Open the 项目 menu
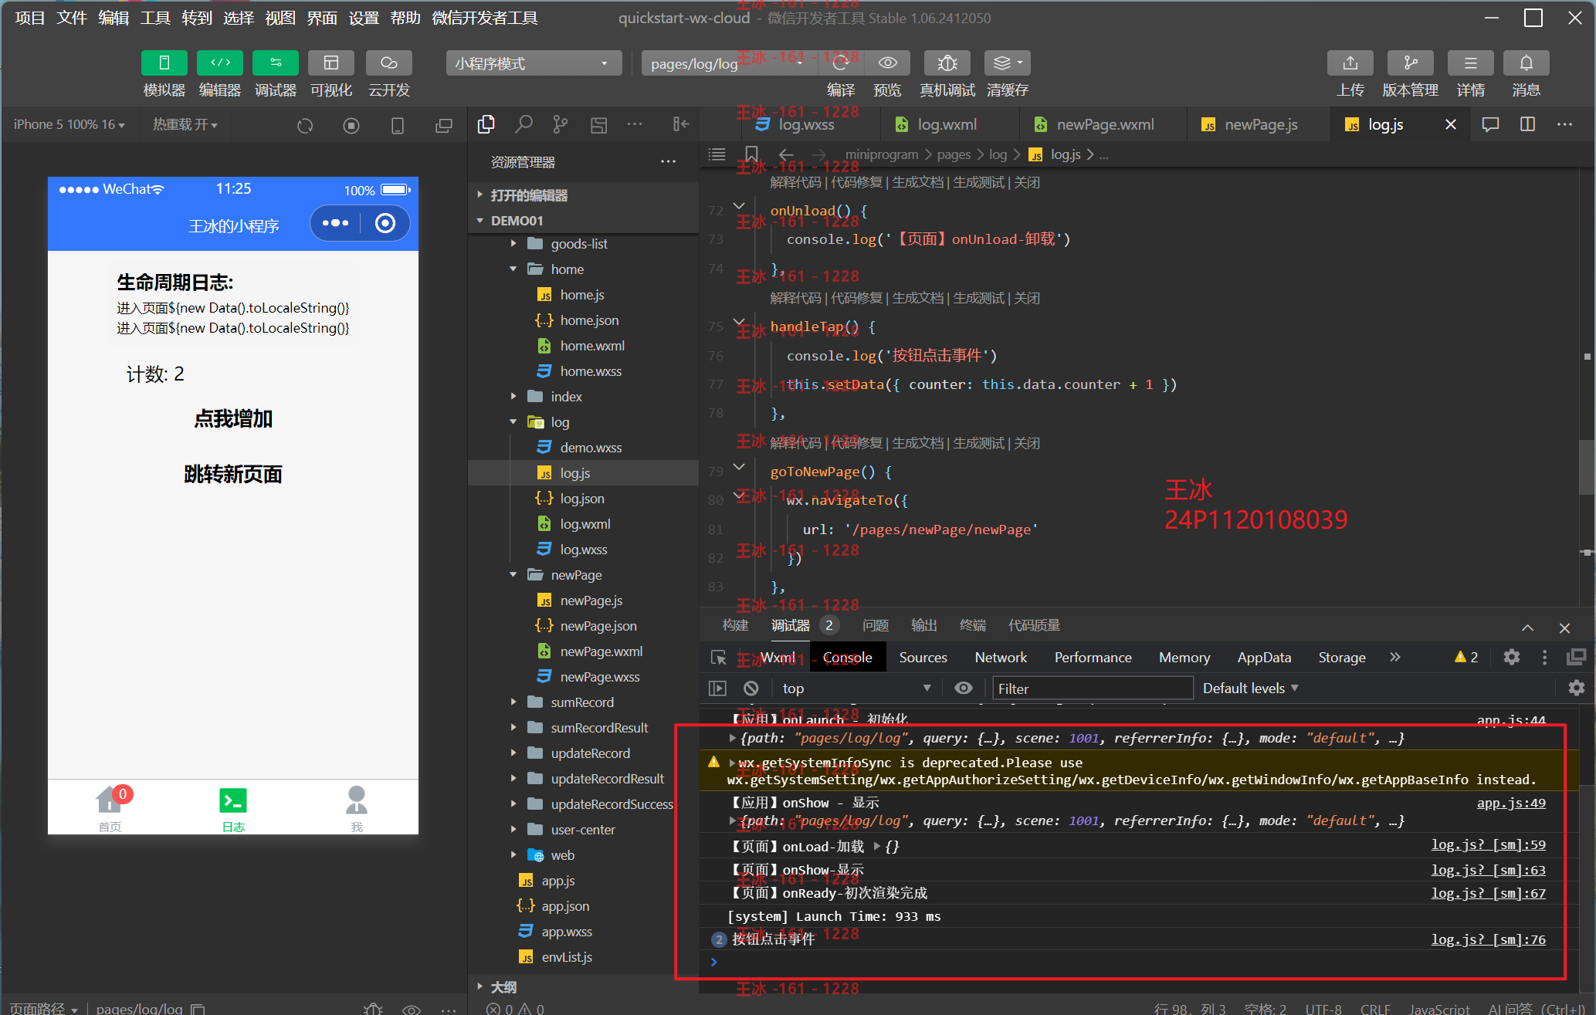 point(30,18)
